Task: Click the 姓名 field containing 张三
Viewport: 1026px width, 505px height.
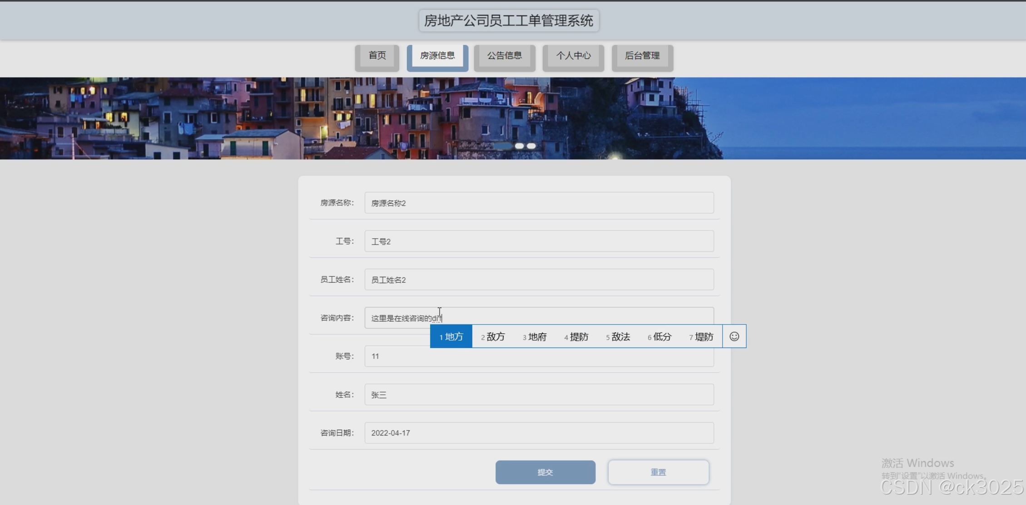Action: [x=539, y=395]
